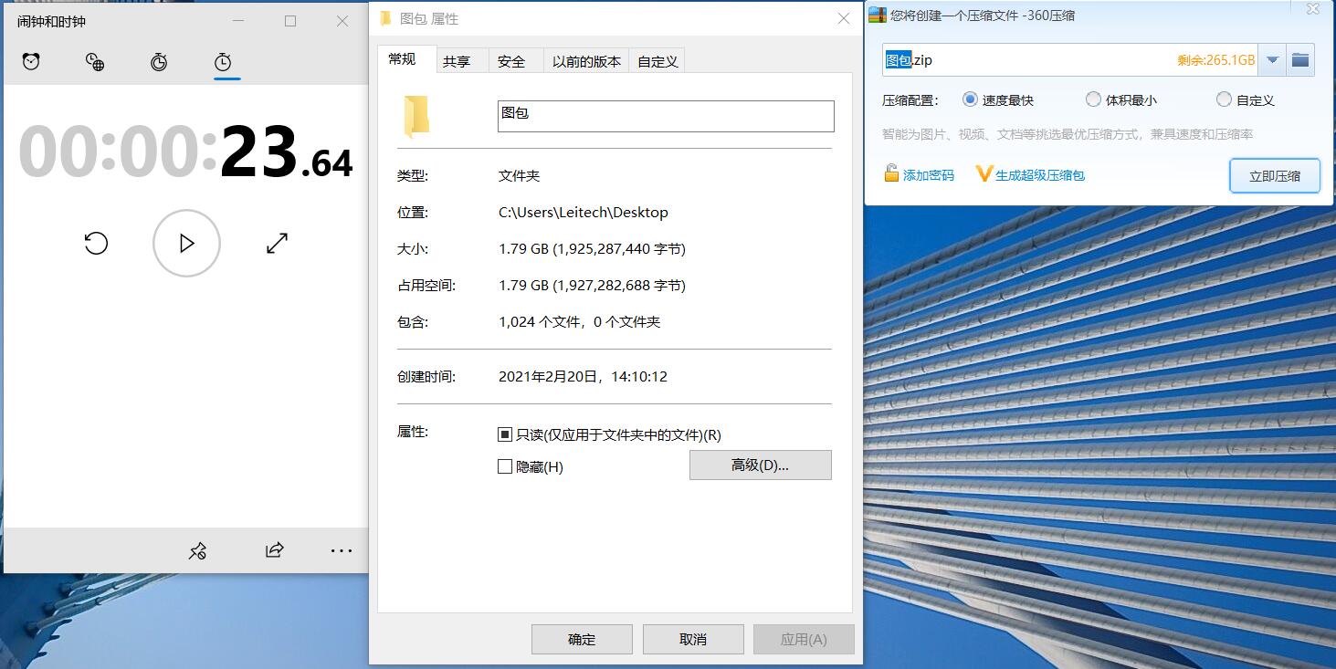Switch to the 安全 tab
1336x669 pixels.
click(x=511, y=61)
